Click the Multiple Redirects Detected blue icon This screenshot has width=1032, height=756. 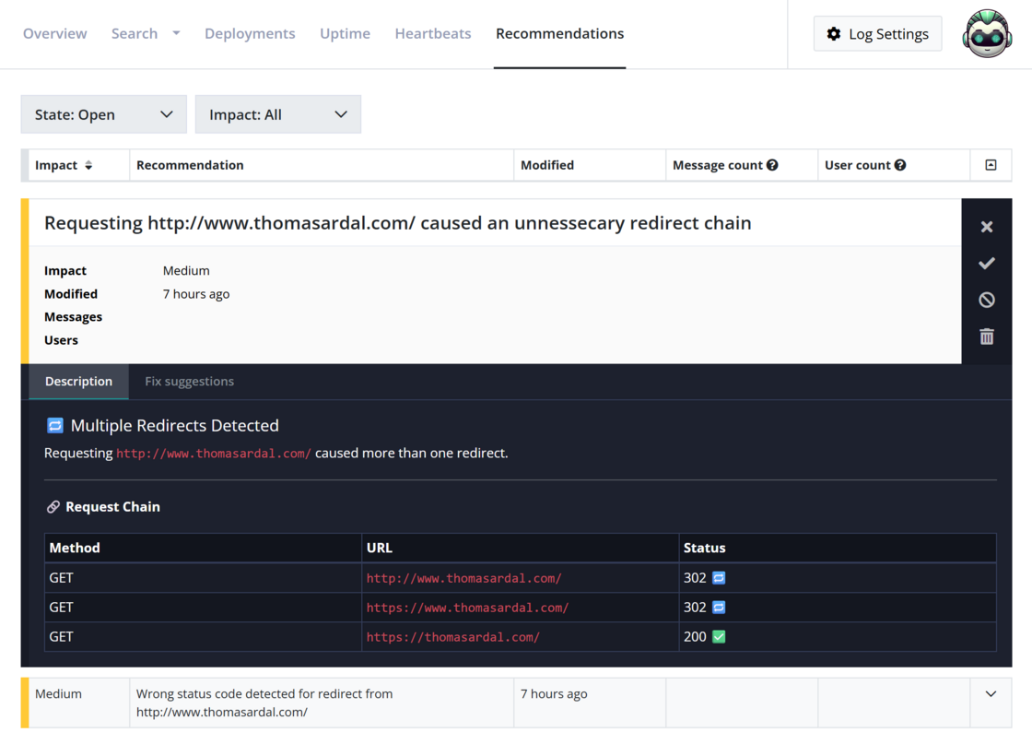(x=55, y=425)
